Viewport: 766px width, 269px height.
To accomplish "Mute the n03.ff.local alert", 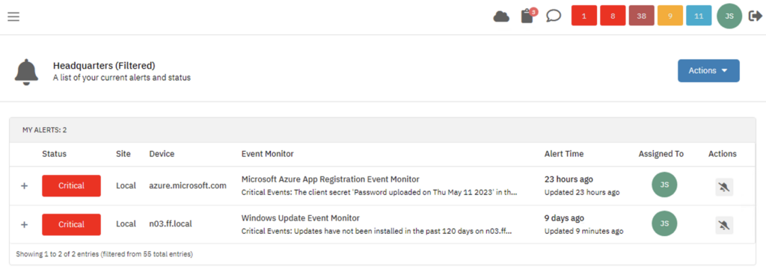I will [x=724, y=225].
